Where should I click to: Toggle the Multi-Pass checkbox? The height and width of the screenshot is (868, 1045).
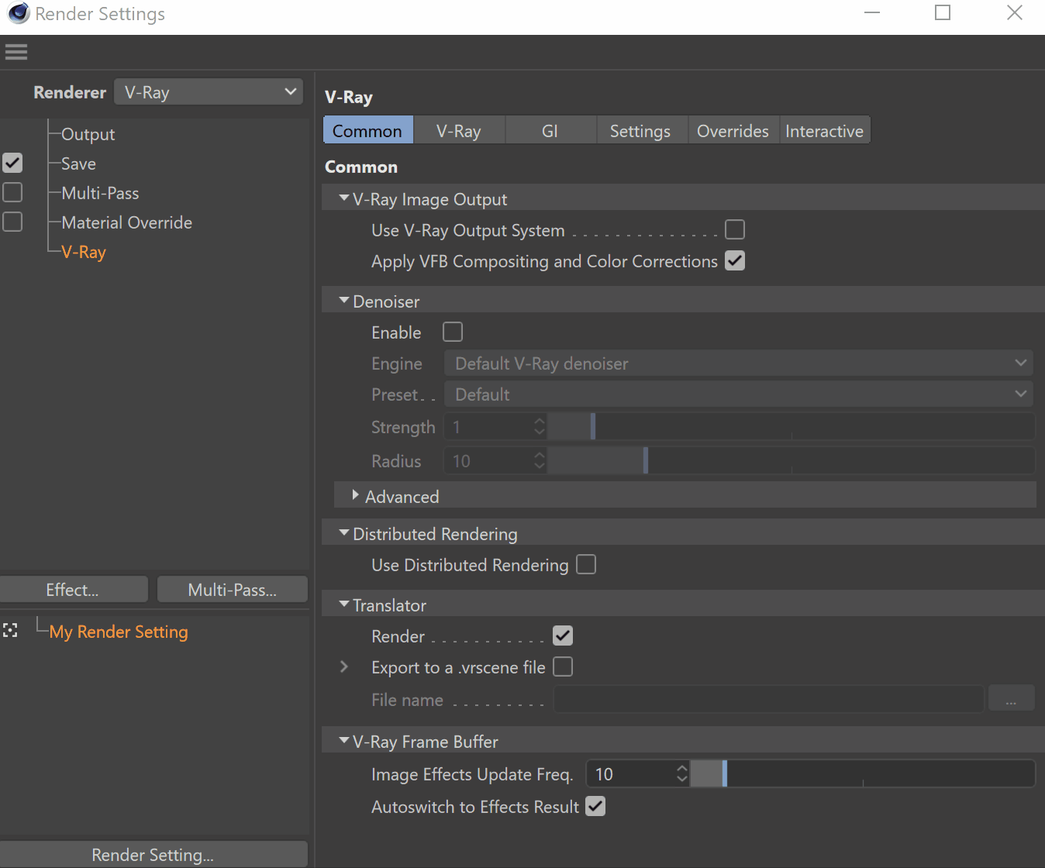pyautogui.click(x=12, y=192)
